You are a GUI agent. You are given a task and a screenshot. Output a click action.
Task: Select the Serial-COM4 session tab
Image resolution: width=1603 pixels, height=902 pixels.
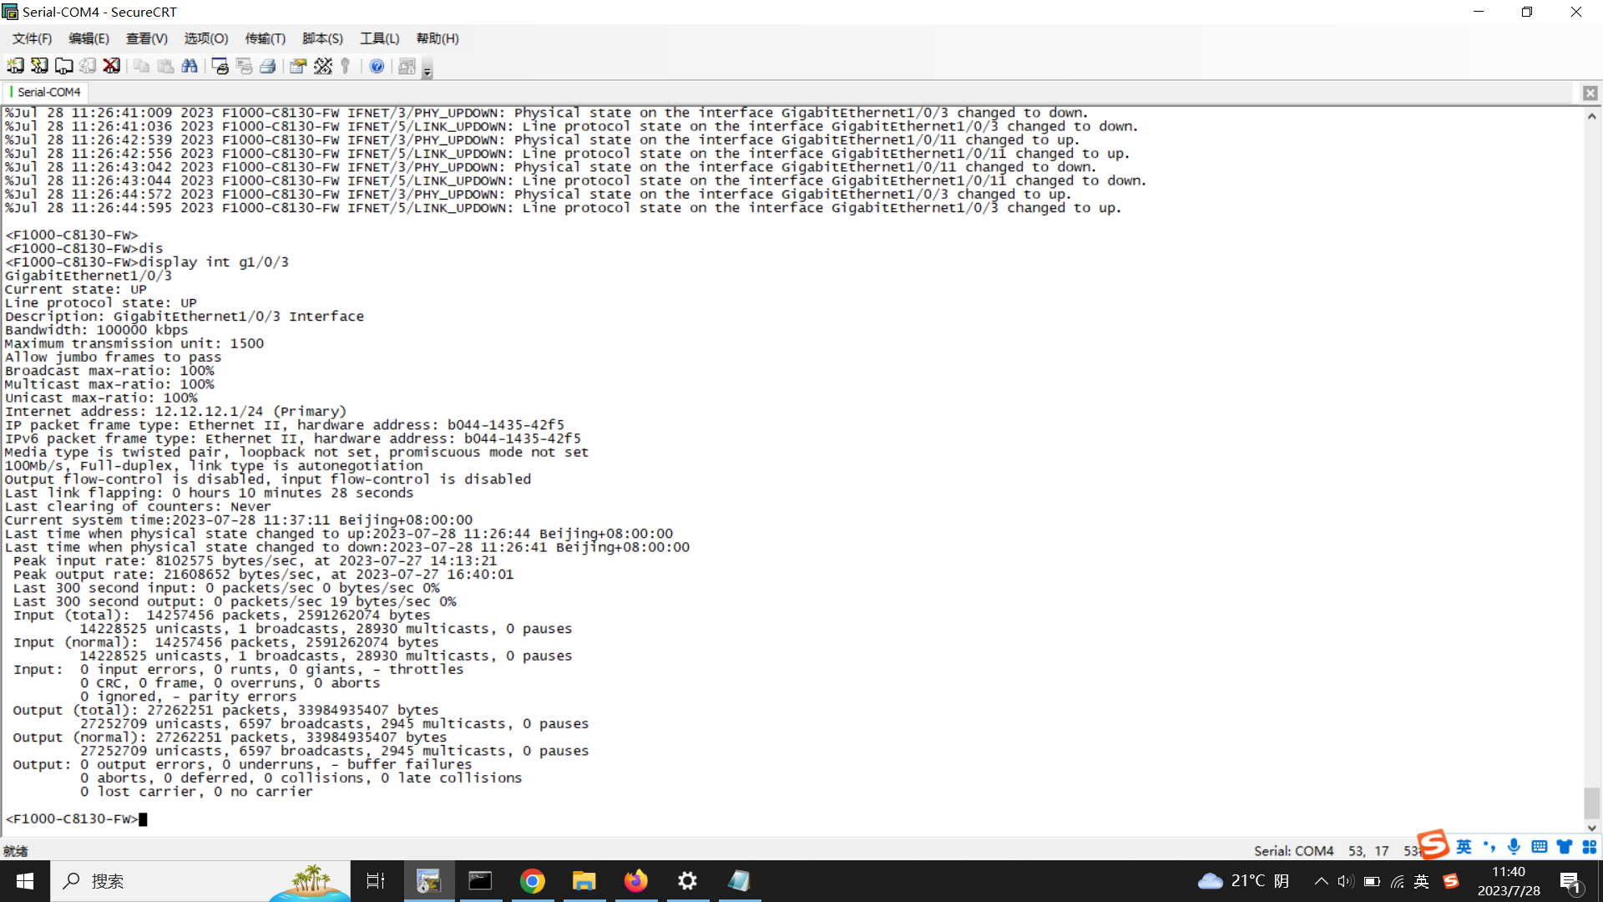[x=48, y=92]
